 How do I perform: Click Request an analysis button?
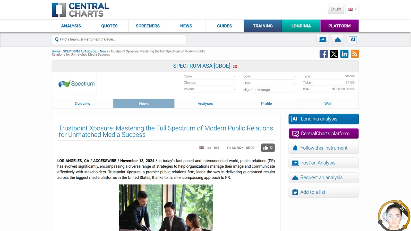pos(324,177)
